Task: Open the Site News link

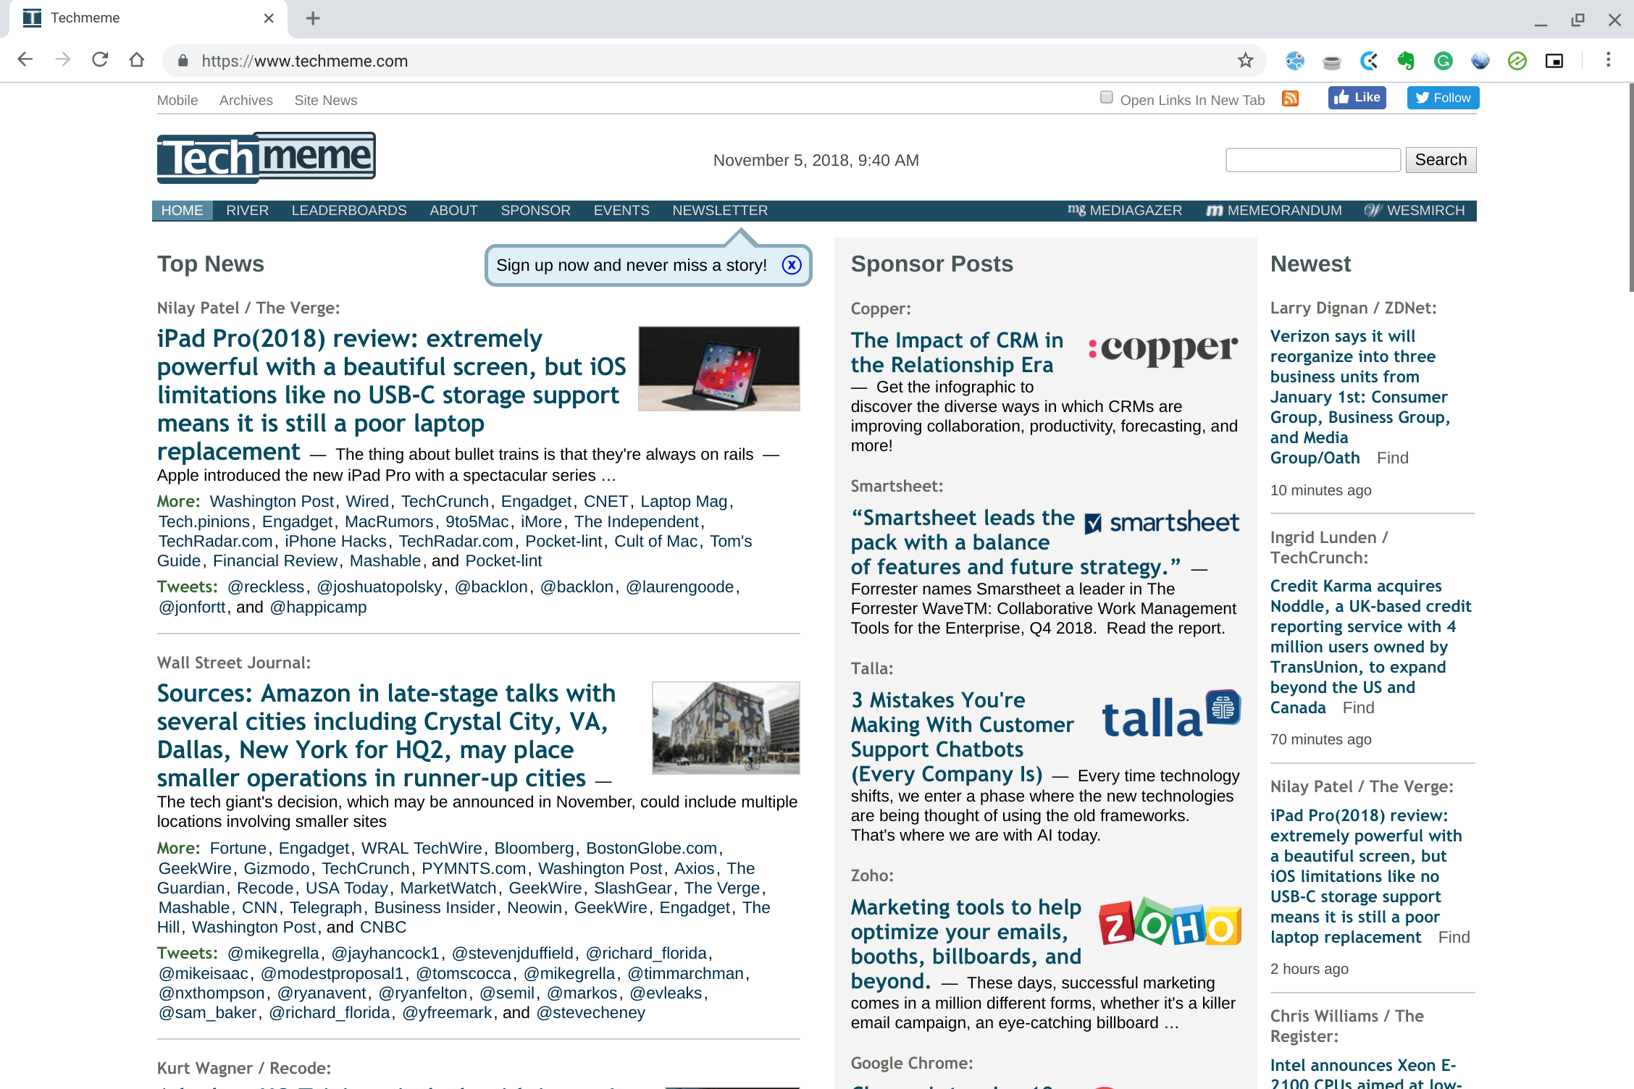Action: (326, 101)
